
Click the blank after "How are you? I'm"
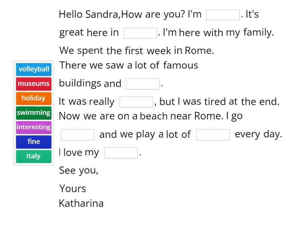point(223,15)
